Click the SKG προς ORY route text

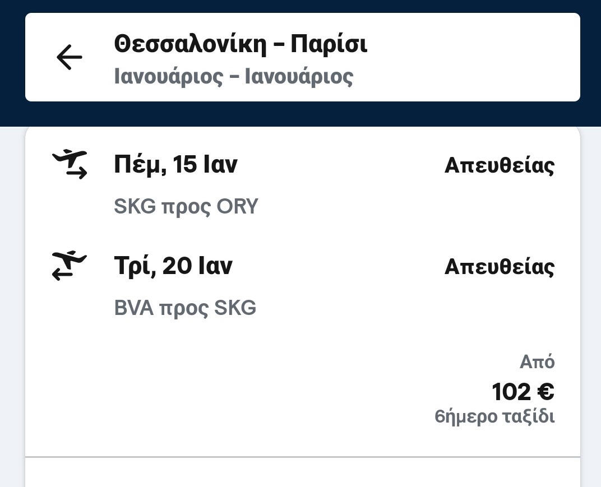[186, 207]
